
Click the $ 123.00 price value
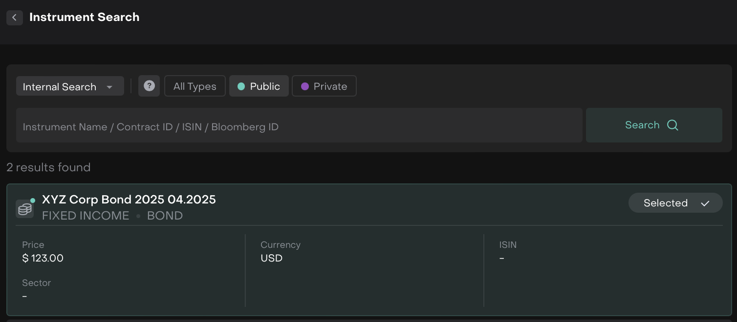pos(43,258)
